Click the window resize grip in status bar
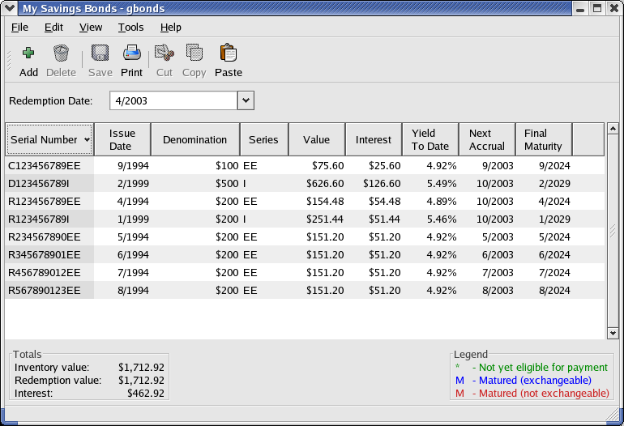Viewport: 624px width, 426px height. pos(612,415)
